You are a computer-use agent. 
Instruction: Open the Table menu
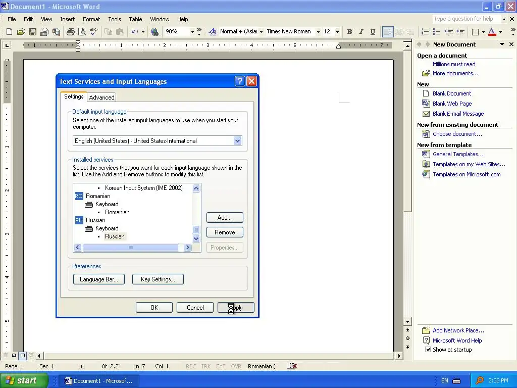coord(135,19)
